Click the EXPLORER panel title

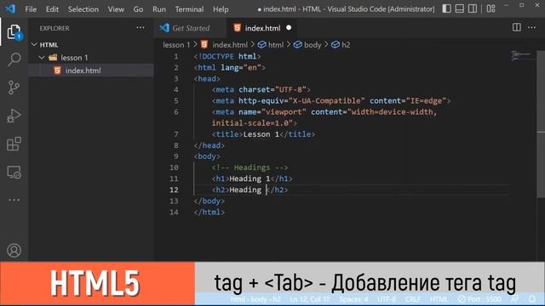coord(54,28)
